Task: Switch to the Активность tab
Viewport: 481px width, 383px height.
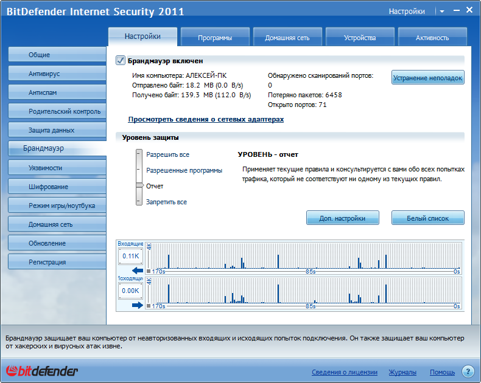Action: 432,37
